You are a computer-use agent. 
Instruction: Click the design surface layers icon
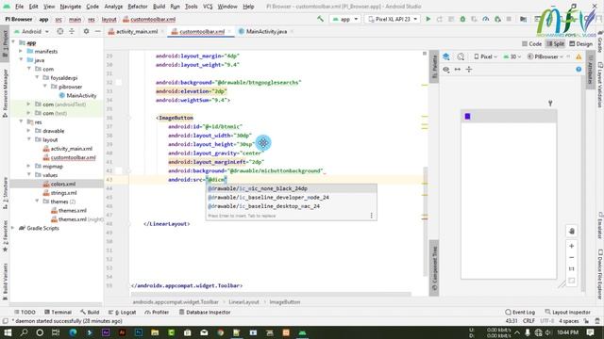[x=446, y=56]
